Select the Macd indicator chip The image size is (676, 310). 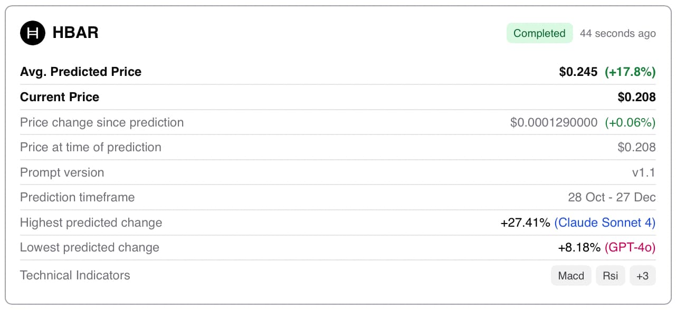[x=571, y=276]
